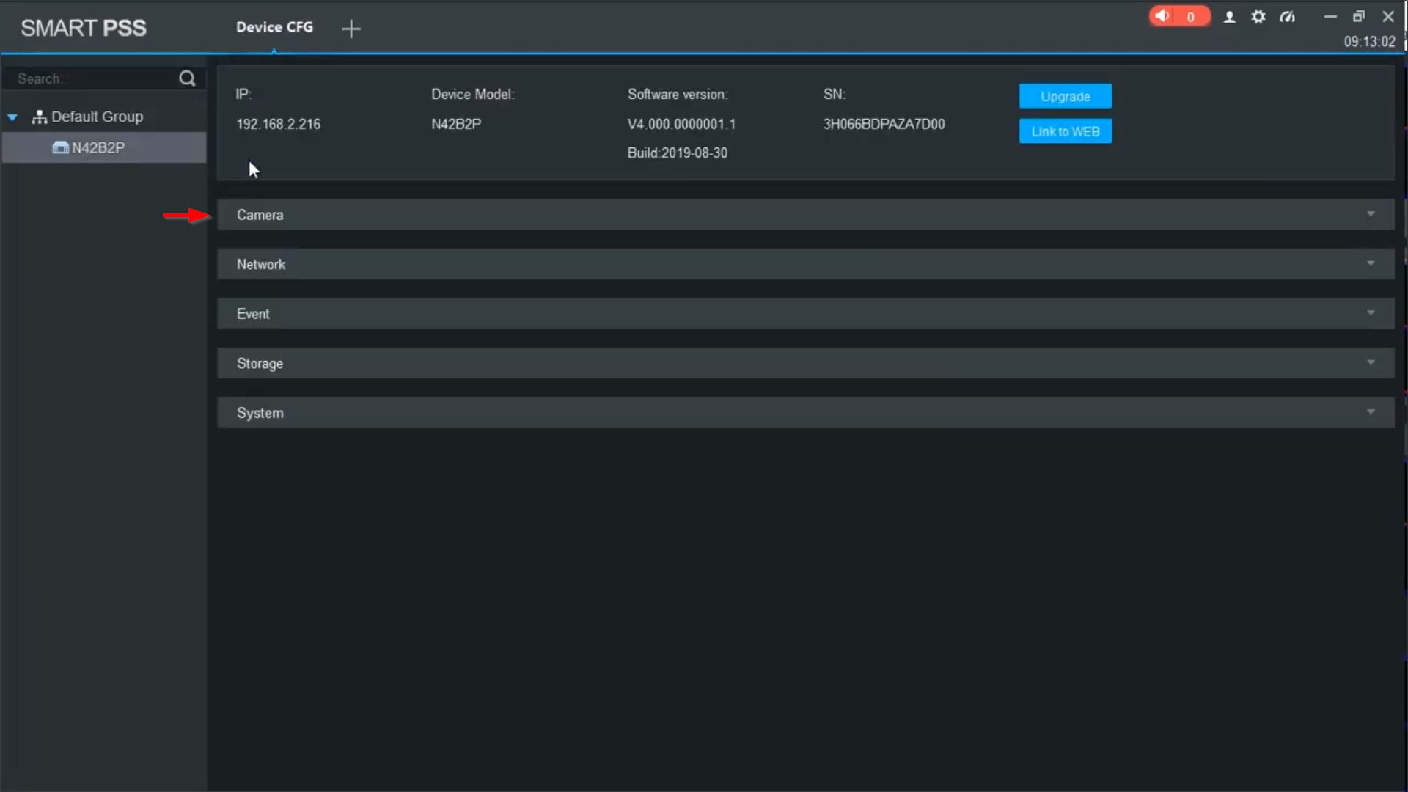The height and width of the screenshot is (792, 1408).
Task: Click the search magnifier icon
Action: pos(187,78)
